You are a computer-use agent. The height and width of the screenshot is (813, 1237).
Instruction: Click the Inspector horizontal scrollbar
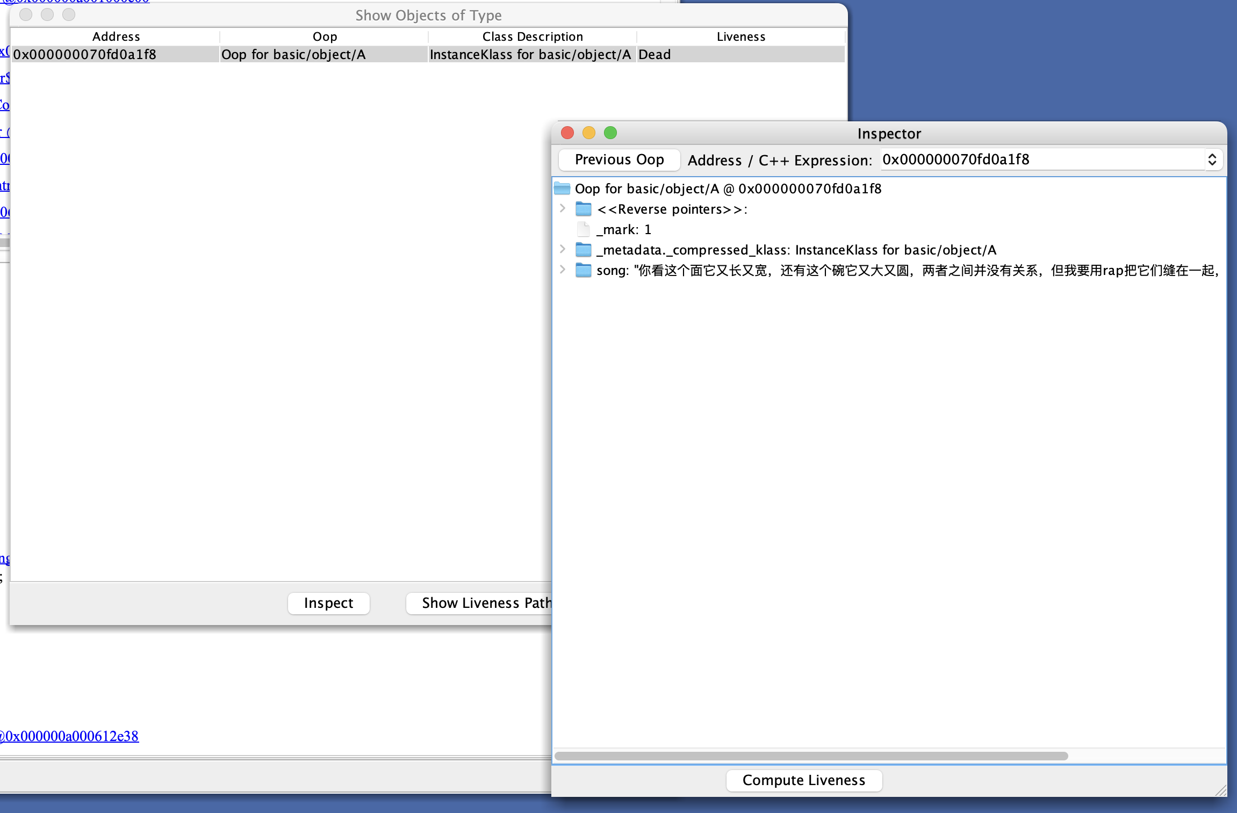coord(811,756)
